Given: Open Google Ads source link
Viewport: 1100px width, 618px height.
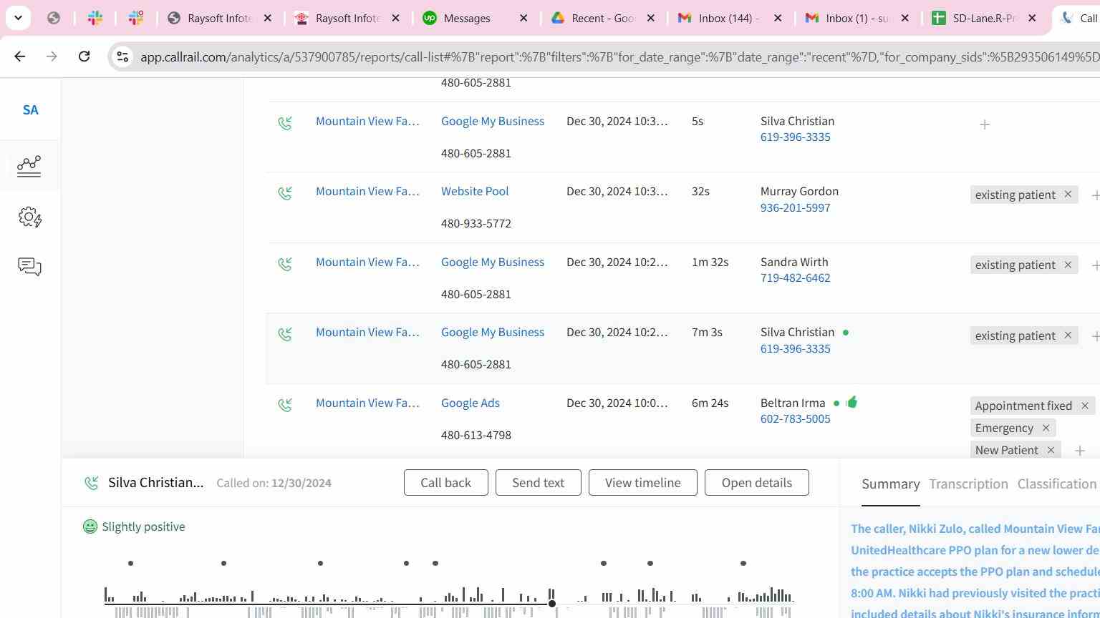Looking at the screenshot, I should point(471,403).
